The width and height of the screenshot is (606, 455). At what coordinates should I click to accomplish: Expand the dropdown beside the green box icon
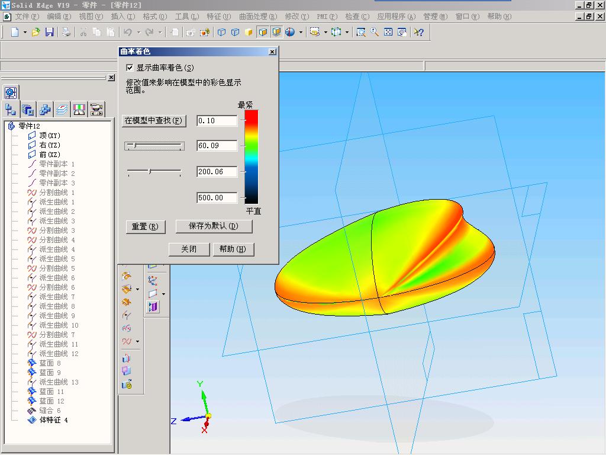(347, 33)
